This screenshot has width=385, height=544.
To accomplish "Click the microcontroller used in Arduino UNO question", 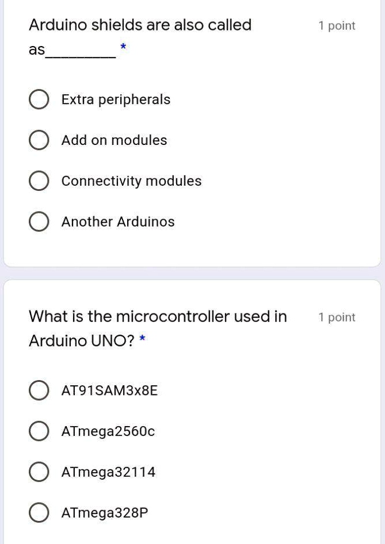I will (x=158, y=328).
